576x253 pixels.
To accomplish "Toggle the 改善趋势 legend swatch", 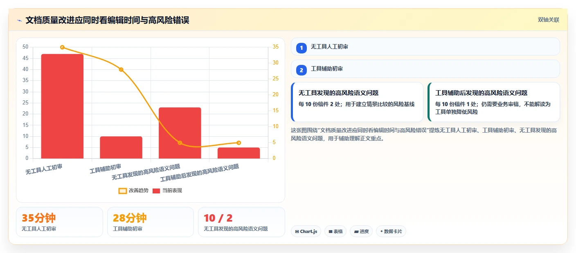I will coord(123,191).
